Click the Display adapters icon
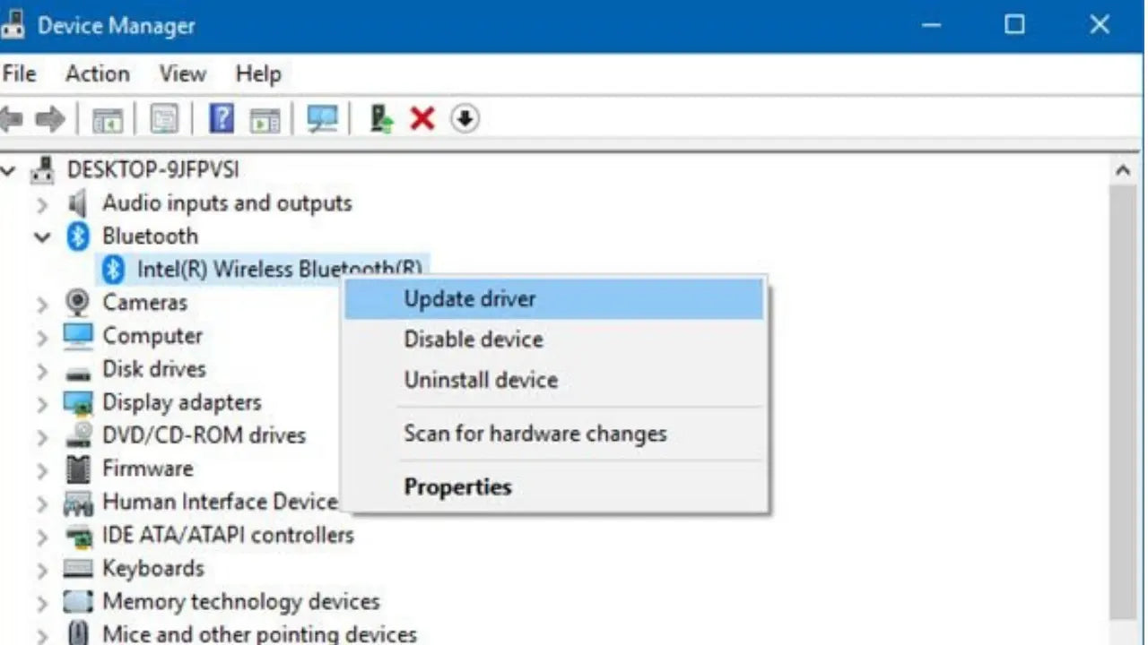Image resolution: width=1148 pixels, height=645 pixels. (x=78, y=403)
